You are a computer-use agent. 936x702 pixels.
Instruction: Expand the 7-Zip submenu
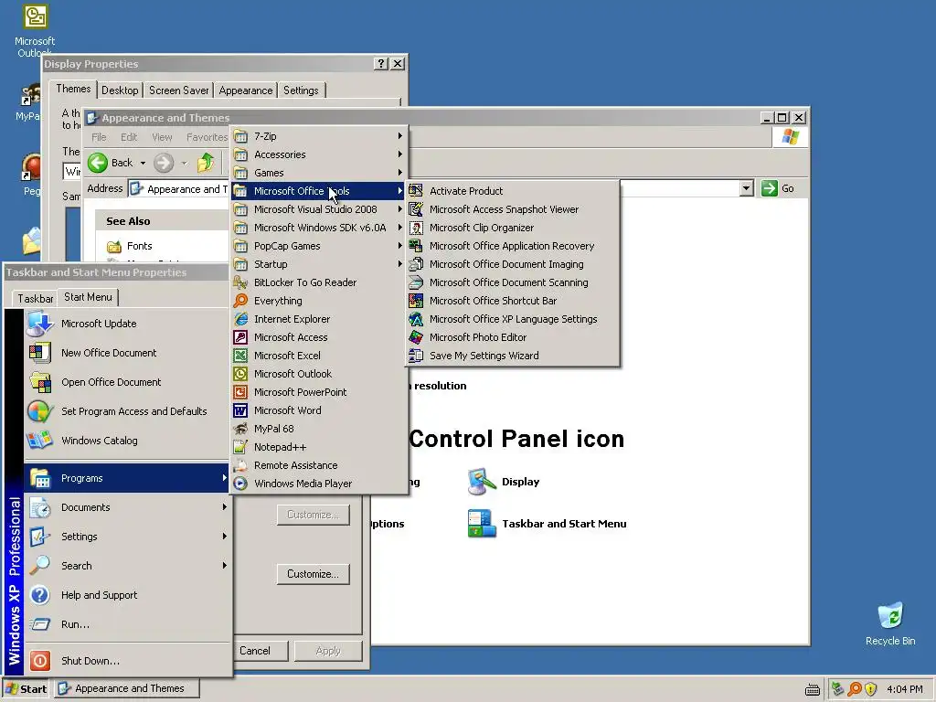click(319, 136)
